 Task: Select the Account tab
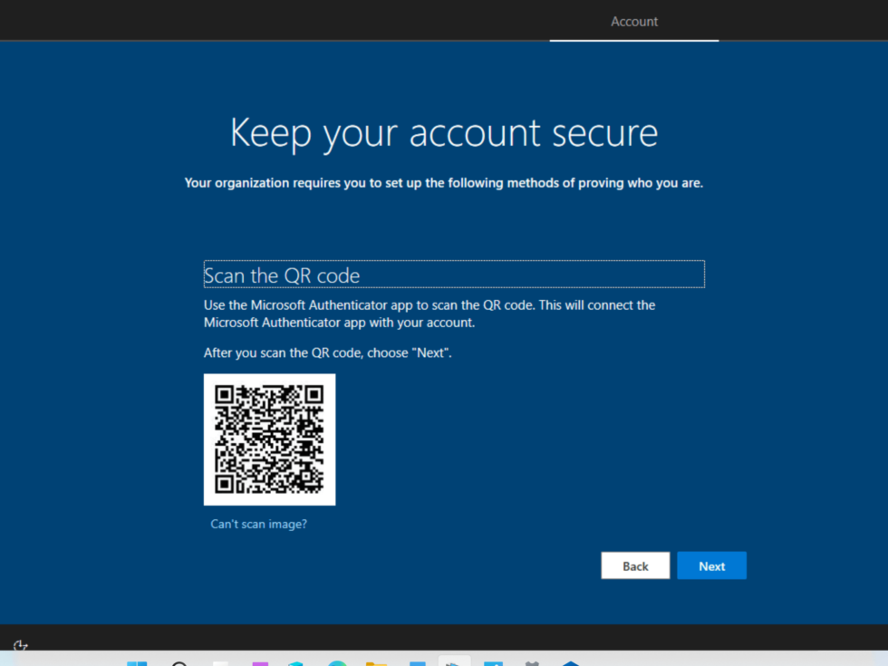tap(633, 21)
